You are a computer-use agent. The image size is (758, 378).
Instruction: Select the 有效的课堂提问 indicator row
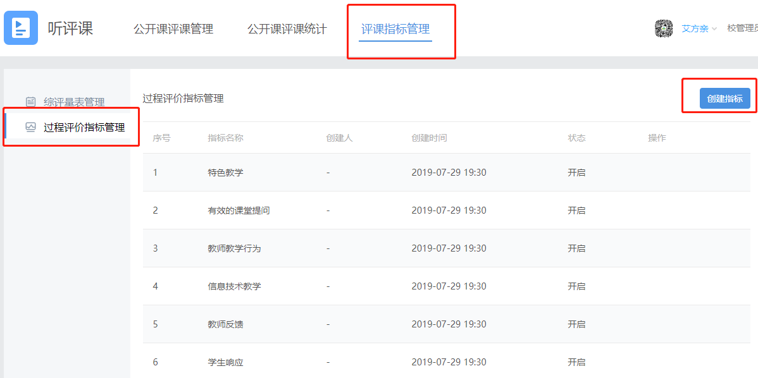pyautogui.click(x=239, y=210)
